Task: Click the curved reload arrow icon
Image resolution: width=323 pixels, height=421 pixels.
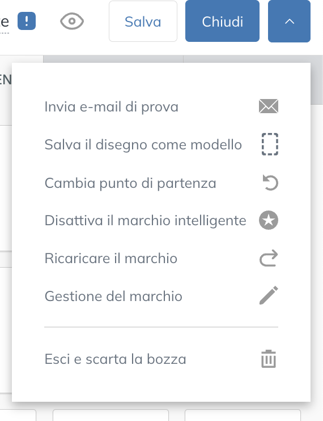Action: [x=269, y=258]
